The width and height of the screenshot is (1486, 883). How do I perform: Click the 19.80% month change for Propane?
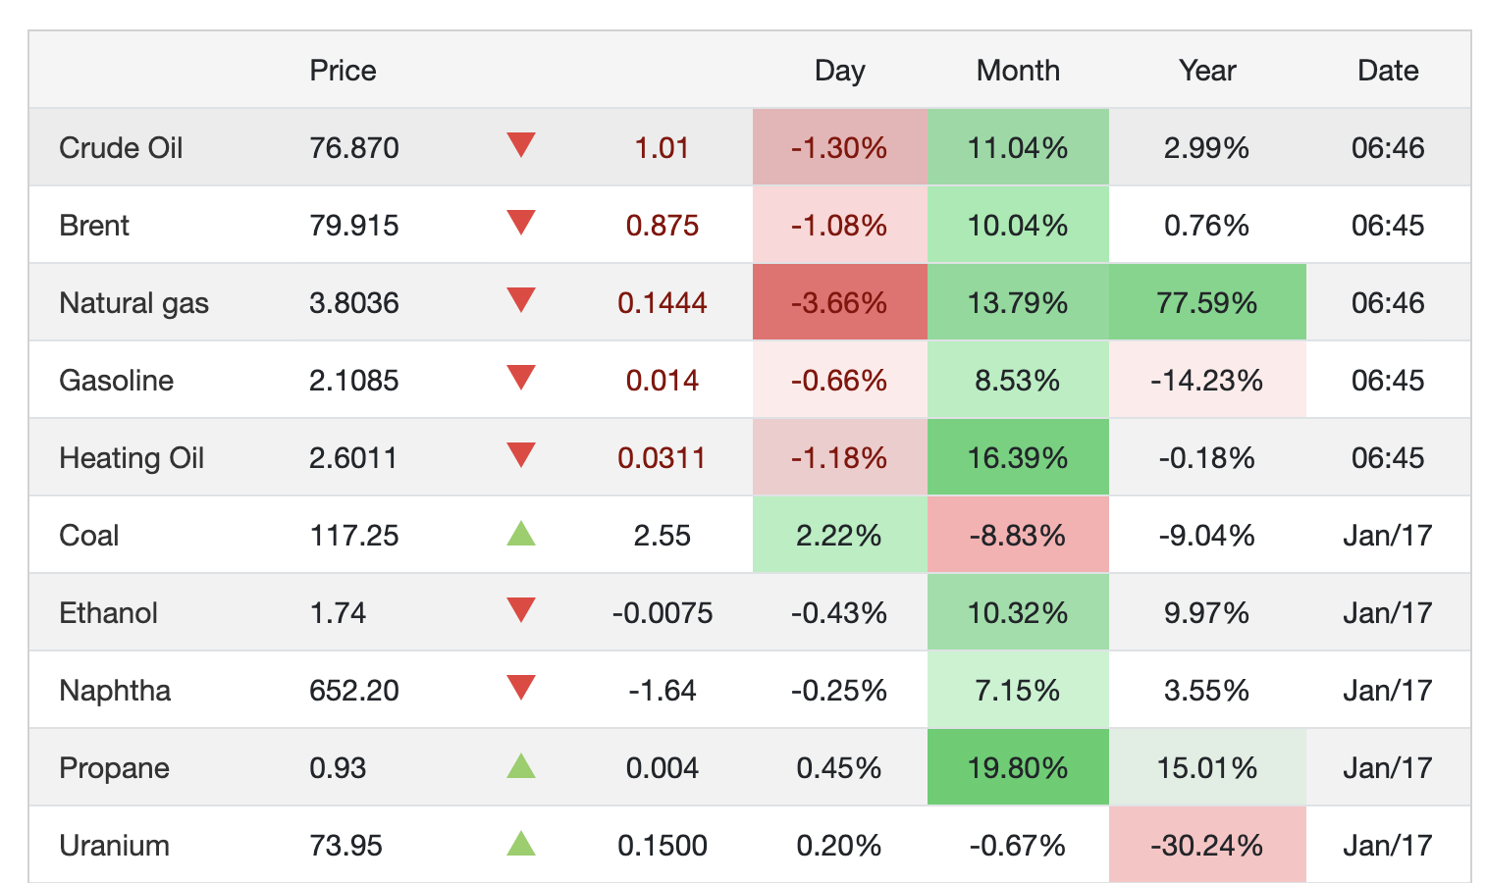coord(1018,767)
